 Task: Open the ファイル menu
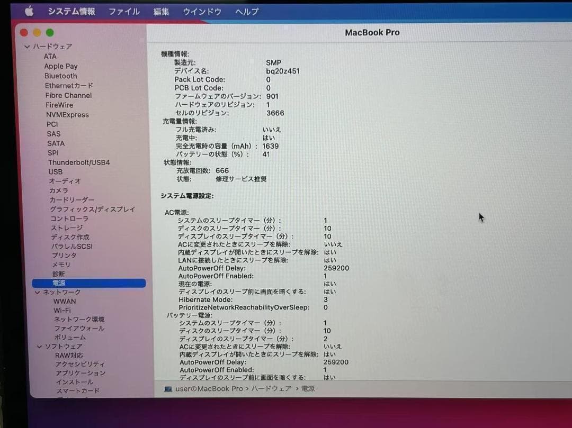[124, 12]
